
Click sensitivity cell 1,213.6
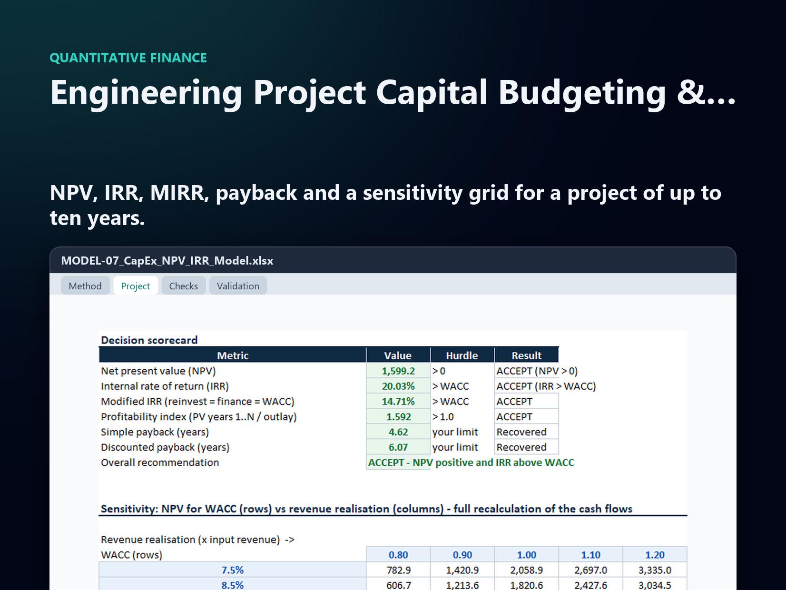[462, 584]
